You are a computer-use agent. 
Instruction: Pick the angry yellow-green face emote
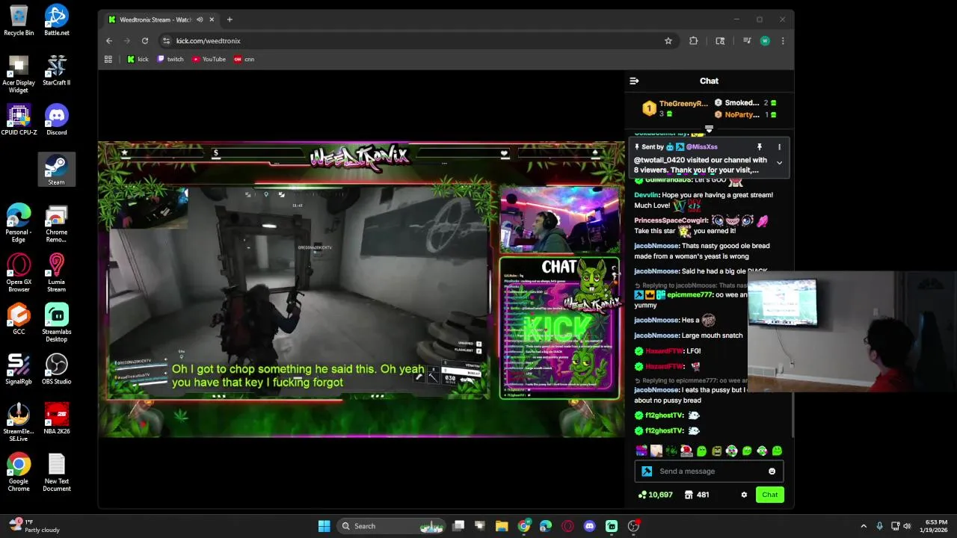[x=717, y=451]
